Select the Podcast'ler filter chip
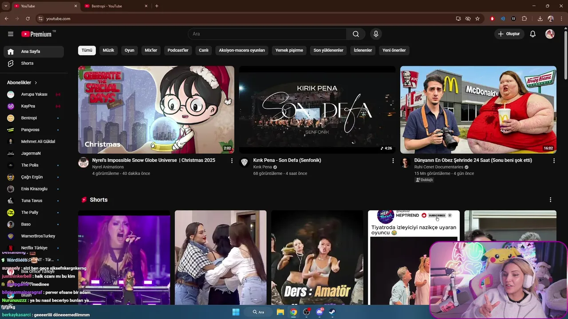568x319 pixels. pos(178,50)
